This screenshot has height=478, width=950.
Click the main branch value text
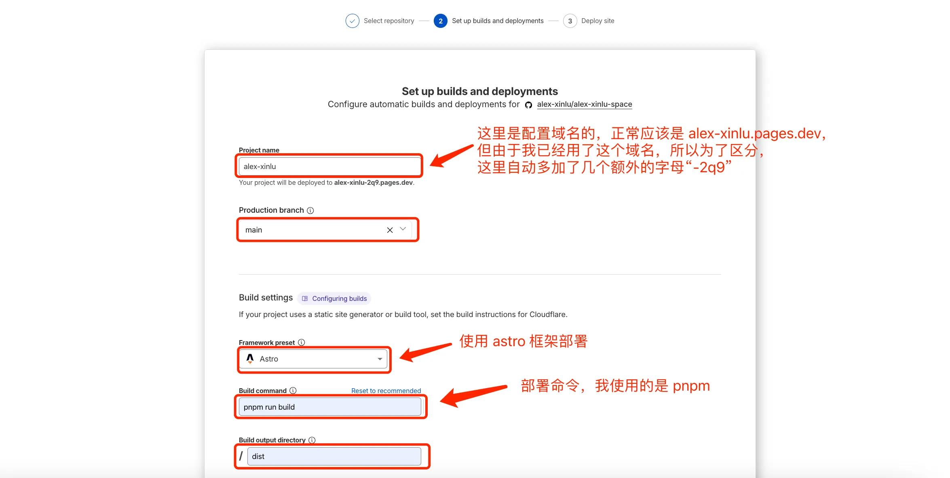pyautogui.click(x=253, y=230)
